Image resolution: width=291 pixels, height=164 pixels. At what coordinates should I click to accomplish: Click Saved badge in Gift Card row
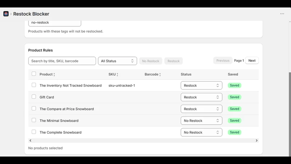tap(234, 97)
